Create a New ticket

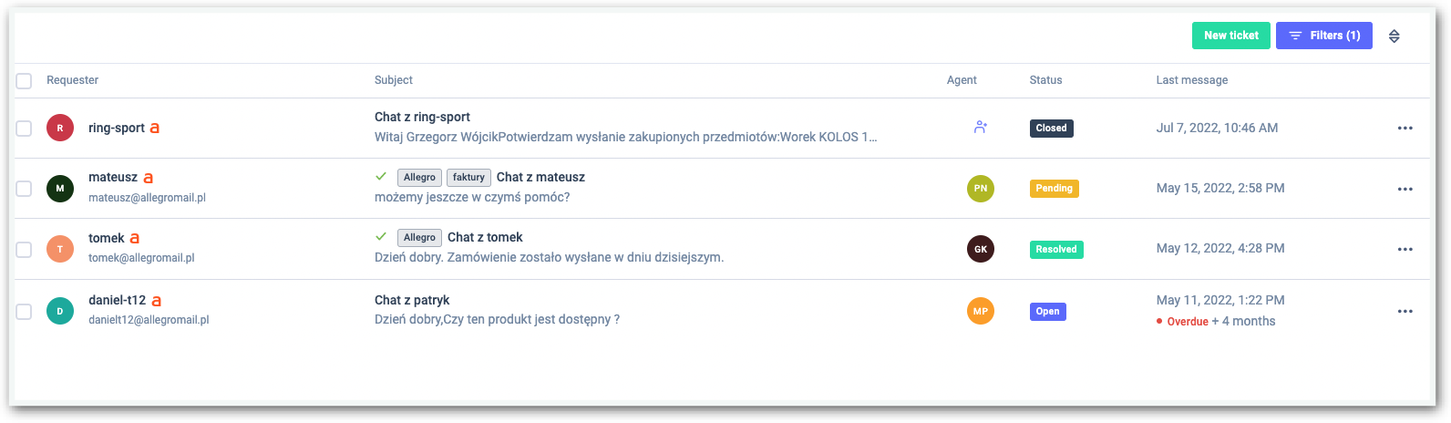(x=1230, y=36)
